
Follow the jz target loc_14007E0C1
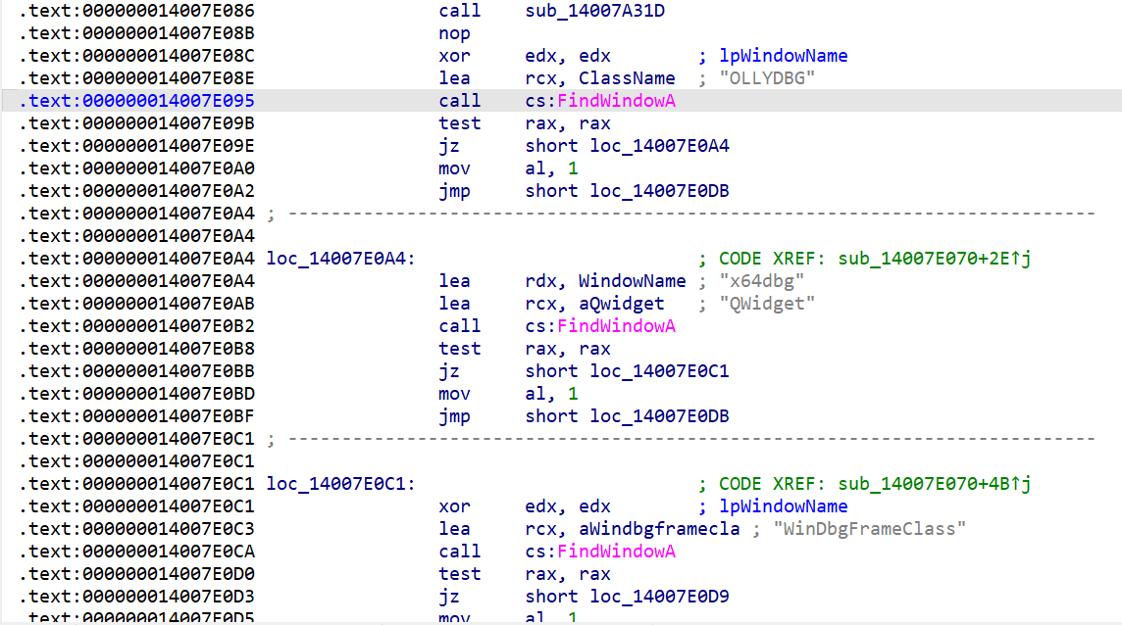(659, 371)
